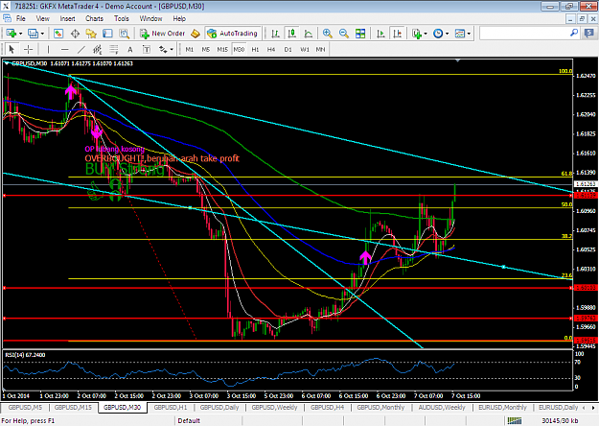This screenshot has height=426, width=599.
Task: Expand the Profiles dropdown arrow
Action: tap(42, 34)
